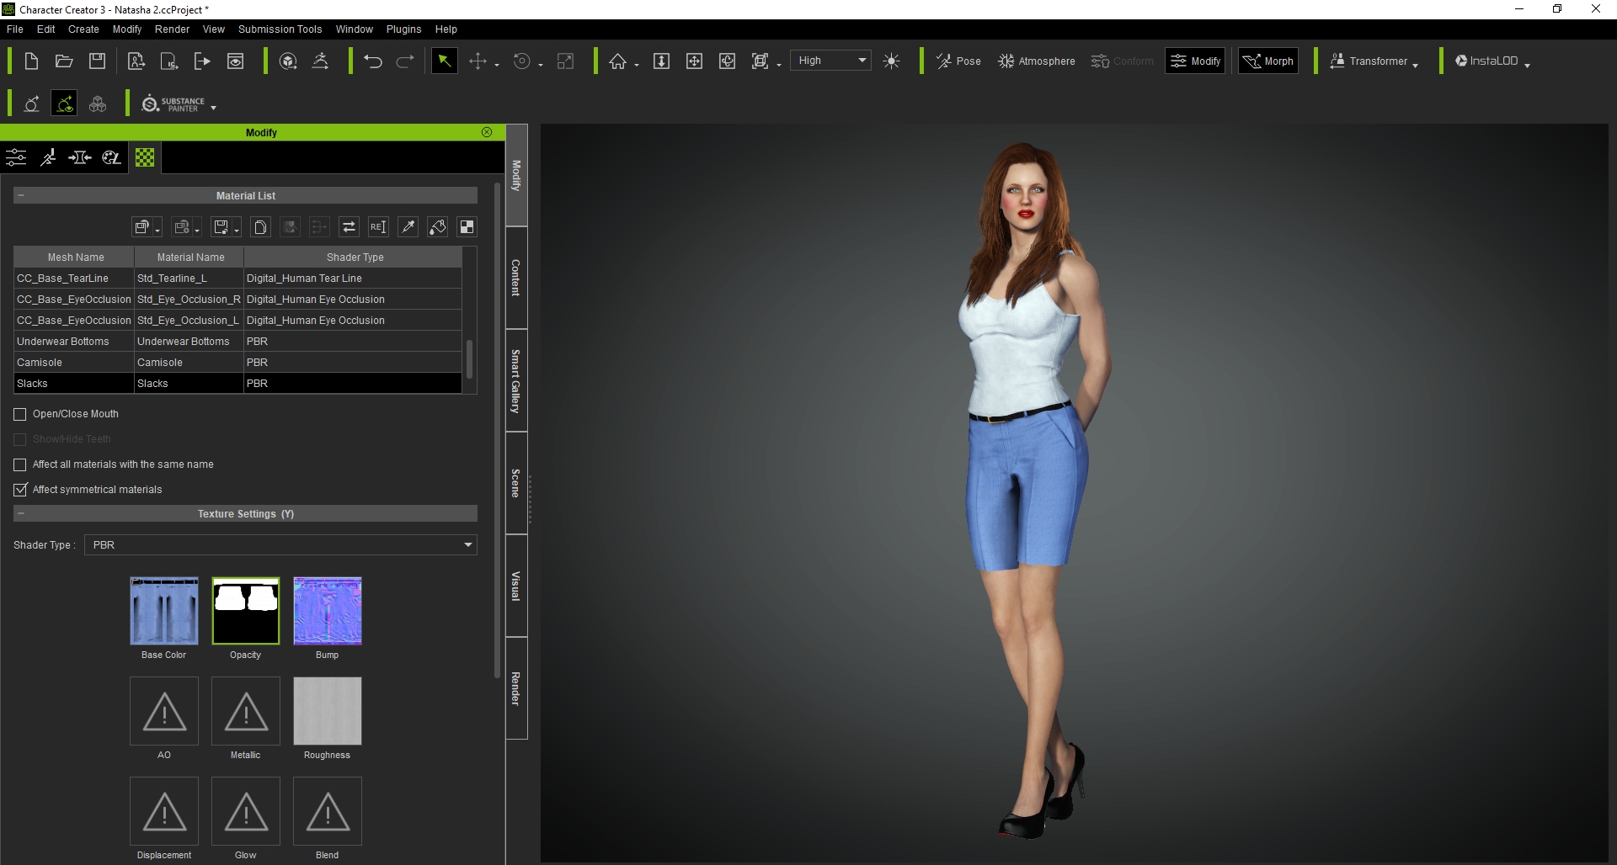
Task: Select the Opacity texture thumbnail
Action: click(246, 611)
